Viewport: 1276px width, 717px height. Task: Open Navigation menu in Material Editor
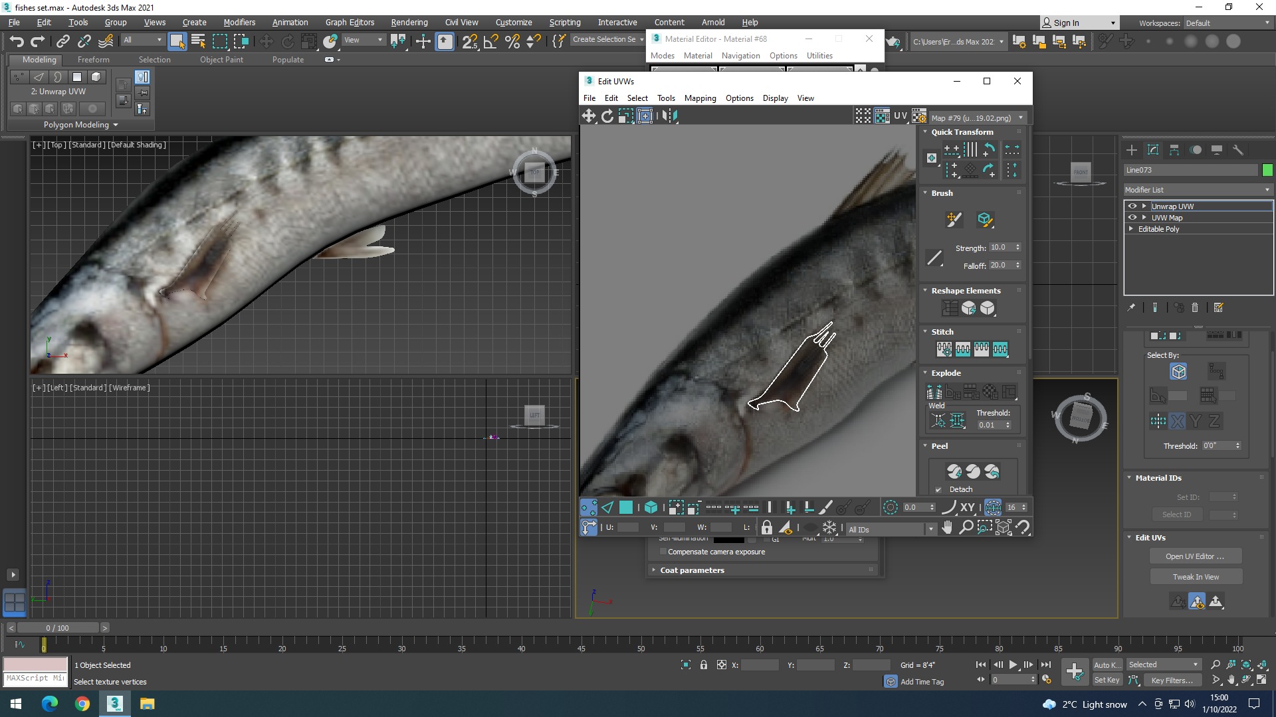point(740,56)
